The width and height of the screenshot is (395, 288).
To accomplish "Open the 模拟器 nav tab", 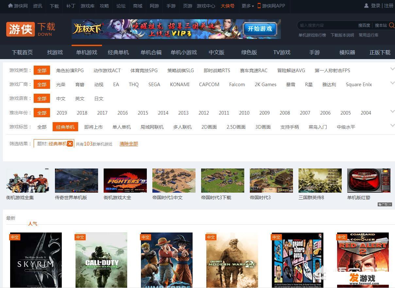I will pos(347,52).
